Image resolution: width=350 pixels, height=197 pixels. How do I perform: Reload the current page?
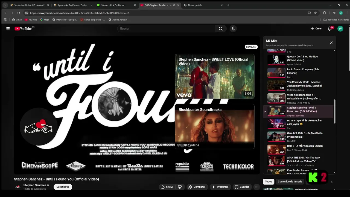(19, 13)
